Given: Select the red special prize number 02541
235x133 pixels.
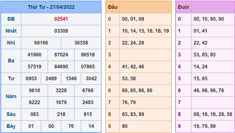Looking at the screenshot, I should click(61, 19).
